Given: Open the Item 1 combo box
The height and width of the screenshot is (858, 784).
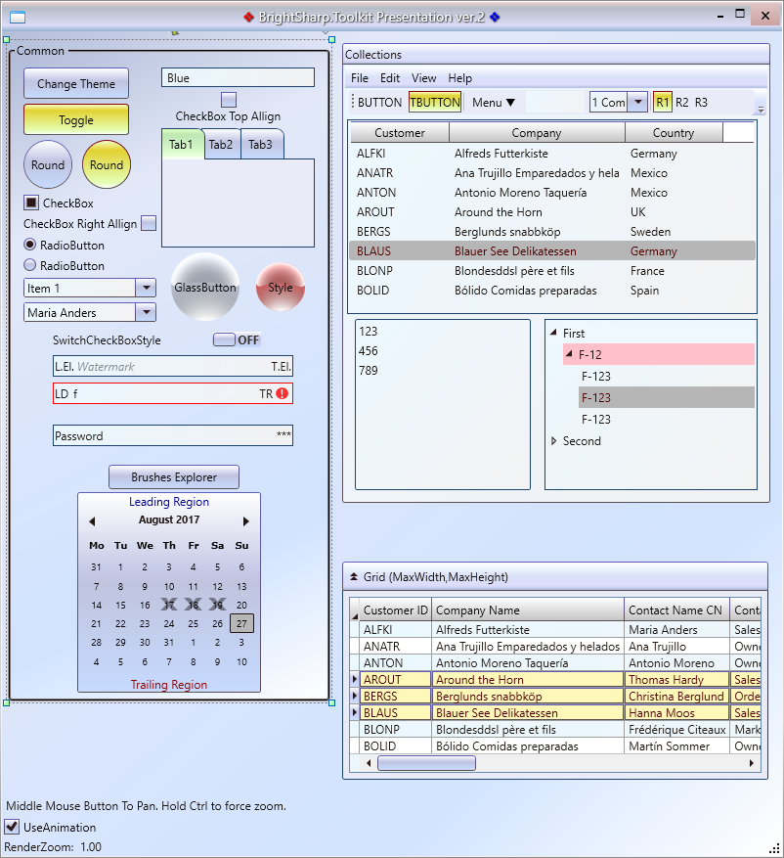Looking at the screenshot, I should pos(145,288).
